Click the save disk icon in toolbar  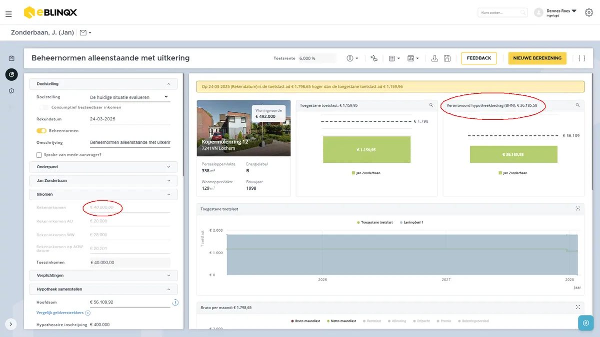[447, 58]
